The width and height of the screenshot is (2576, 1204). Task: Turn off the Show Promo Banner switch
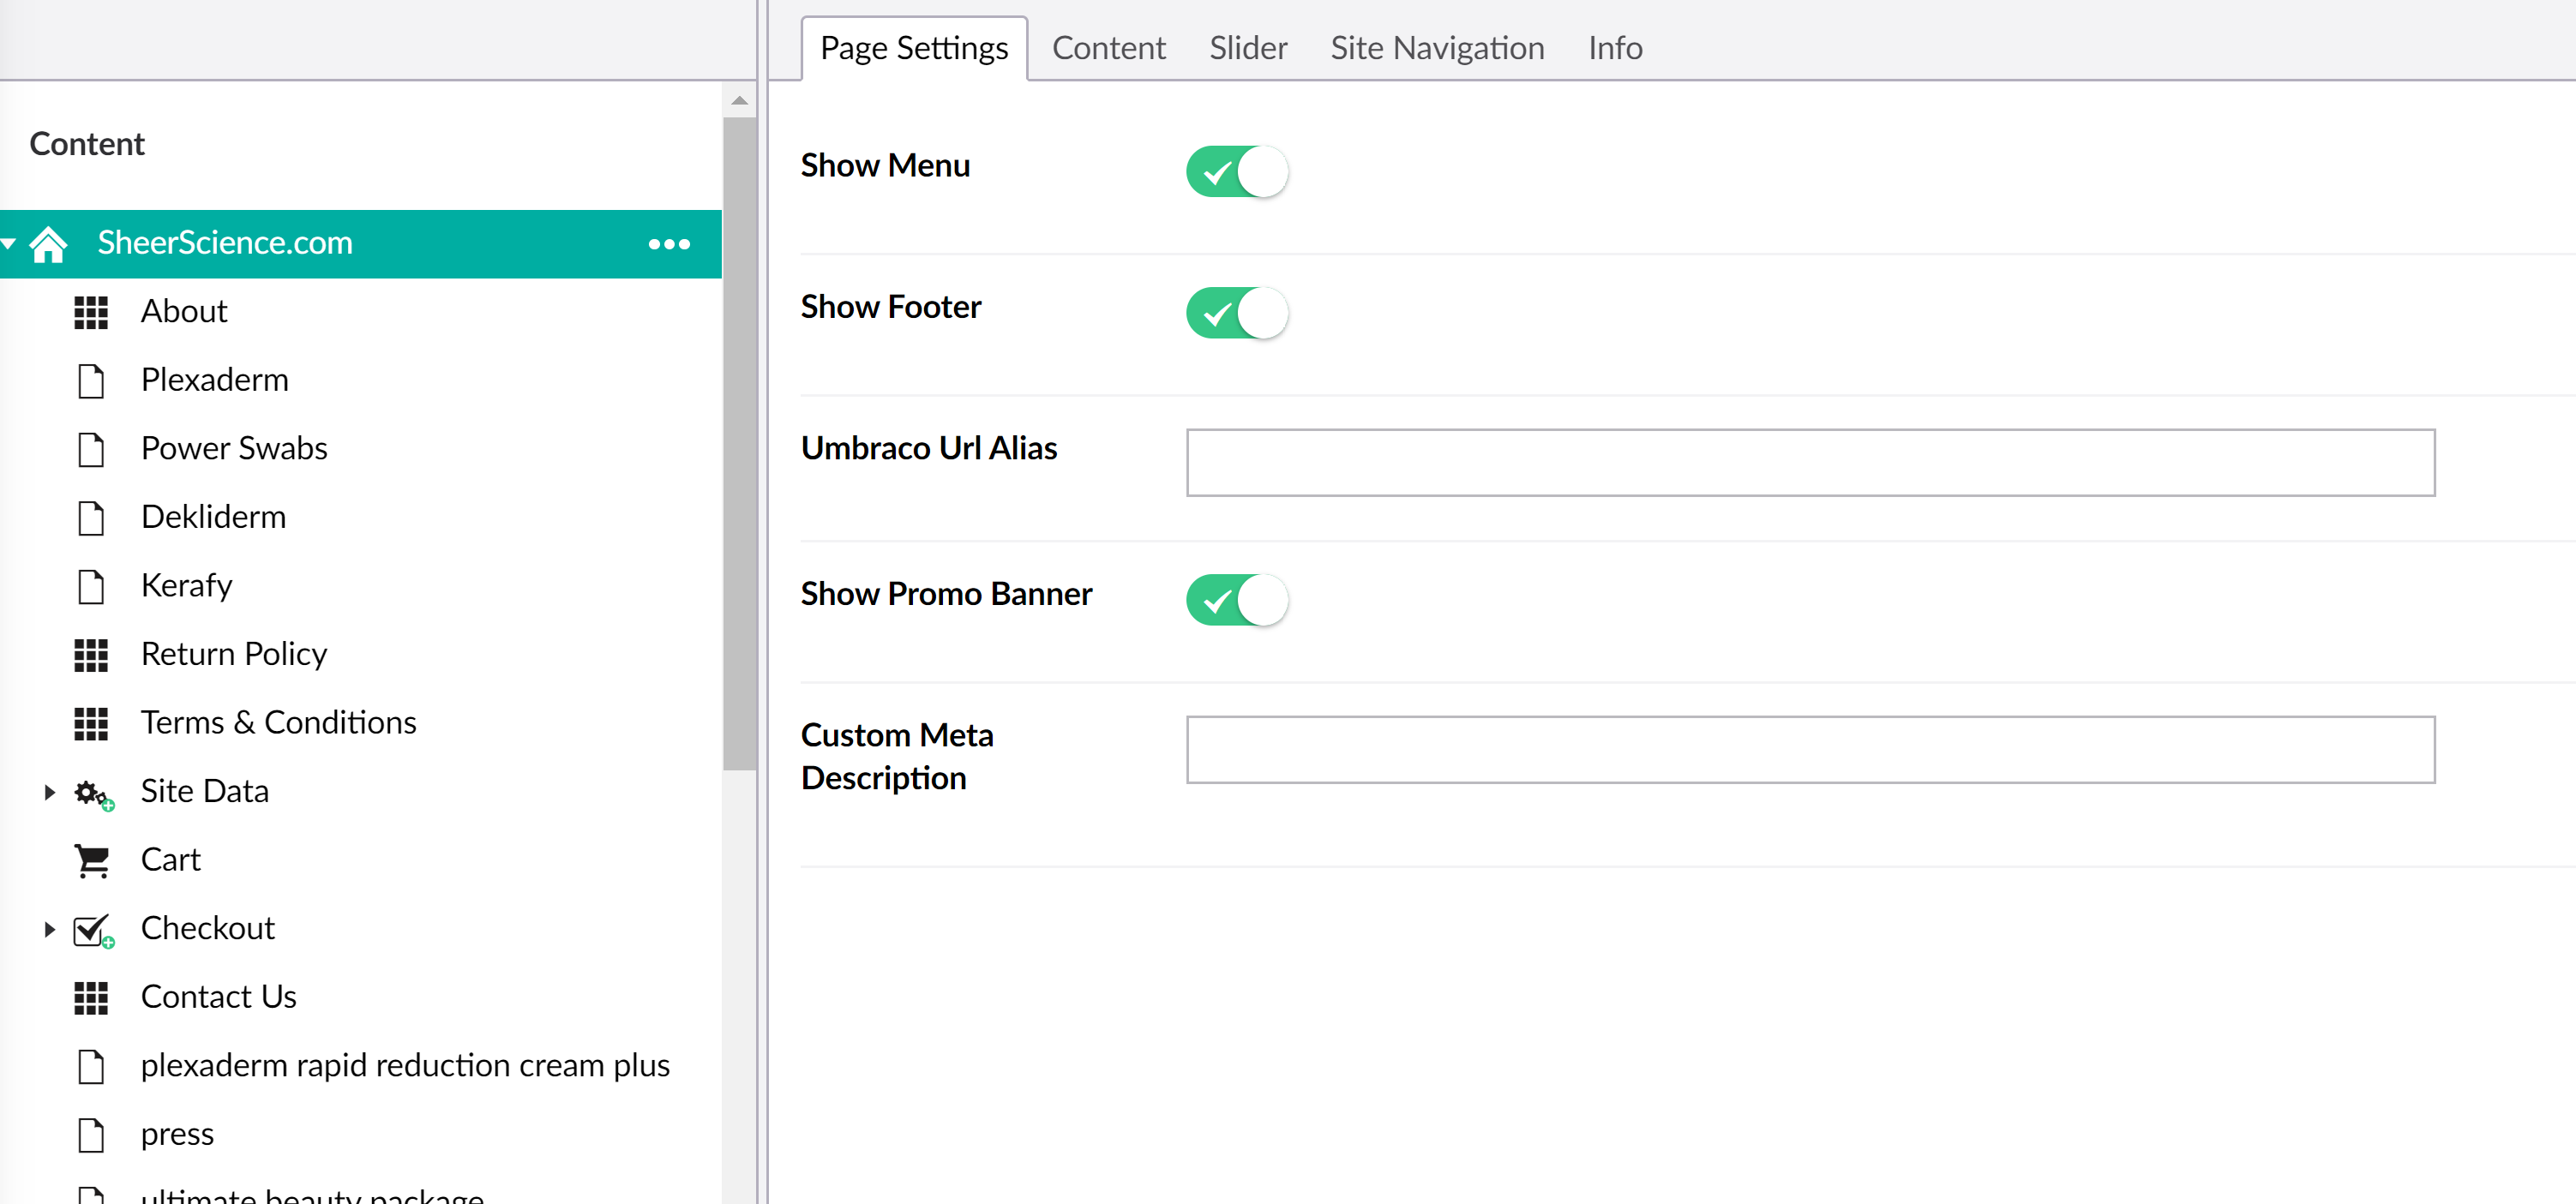click(1236, 600)
